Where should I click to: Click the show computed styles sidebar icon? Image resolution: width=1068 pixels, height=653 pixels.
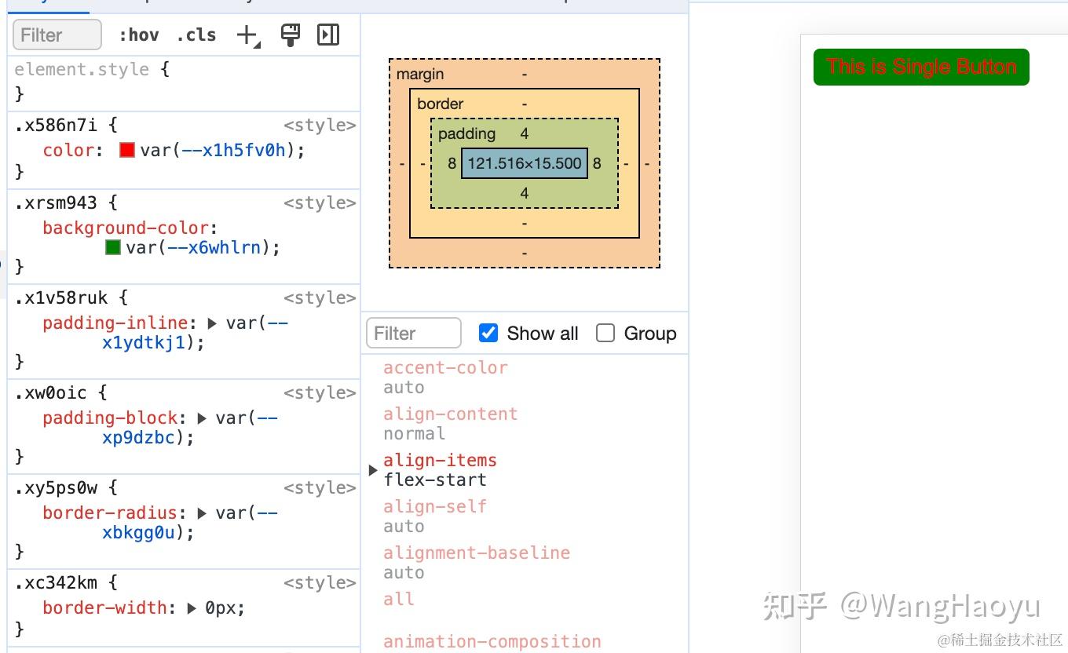[328, 35]
